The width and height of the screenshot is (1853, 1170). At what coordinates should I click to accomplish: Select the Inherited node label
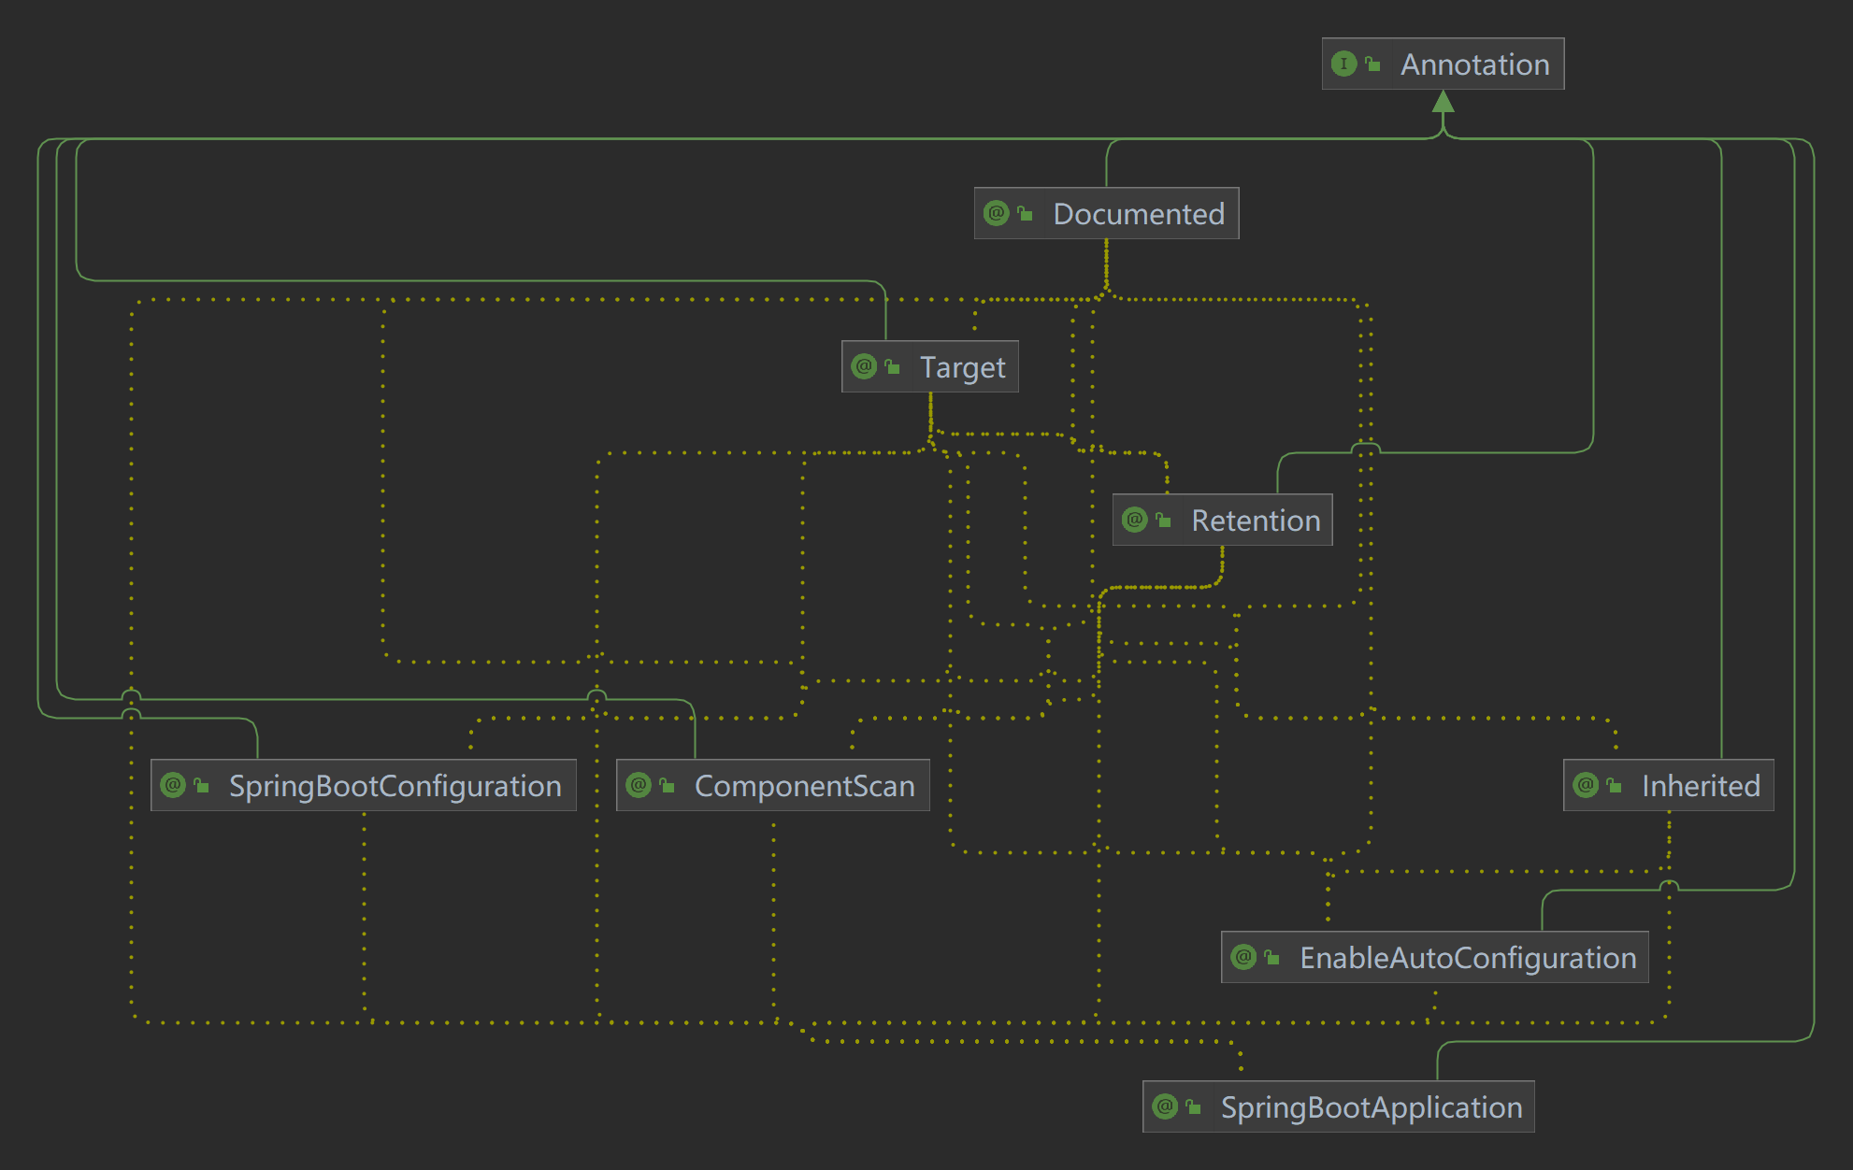(1700, 786)
